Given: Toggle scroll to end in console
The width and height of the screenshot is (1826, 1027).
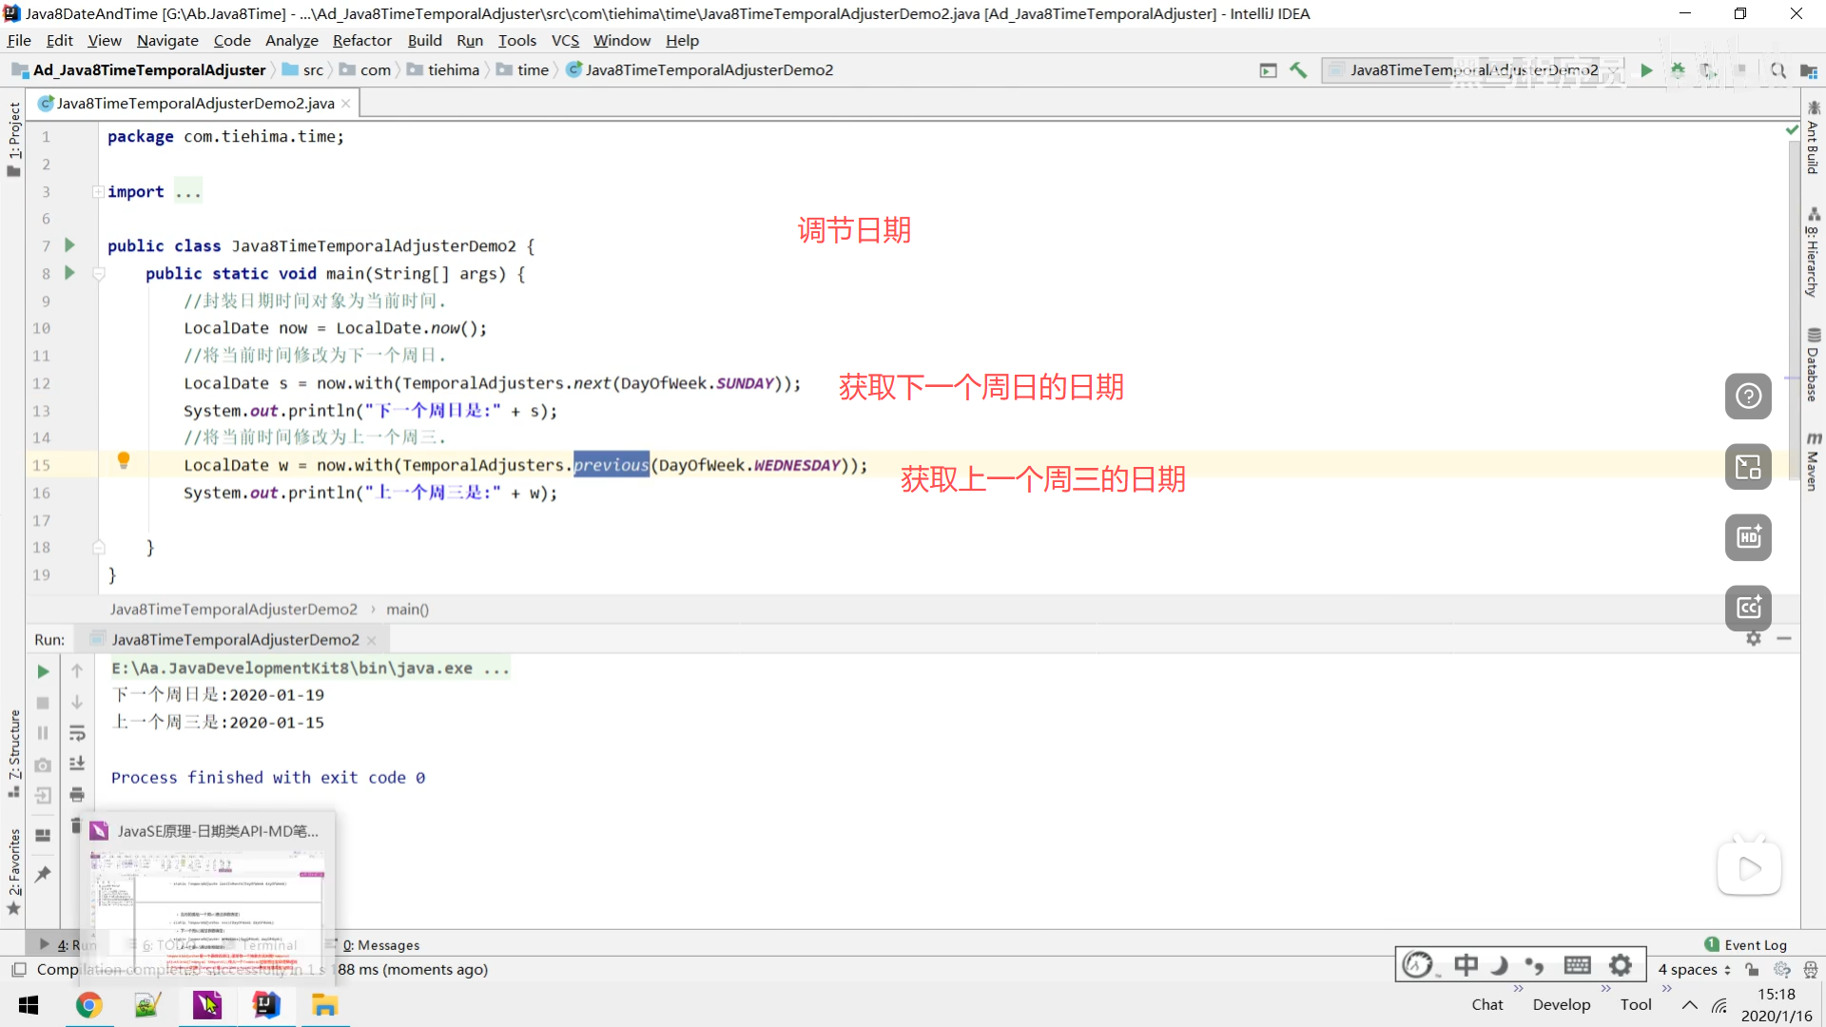Looking at the screenshot, I should click(x=77, y=764).
